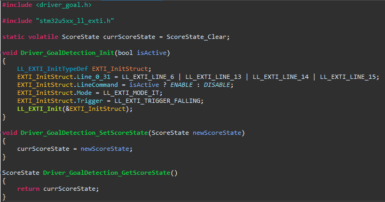
Task: Place cursor on currScoreState variable declaration
Action: click(x=129, y=37)
